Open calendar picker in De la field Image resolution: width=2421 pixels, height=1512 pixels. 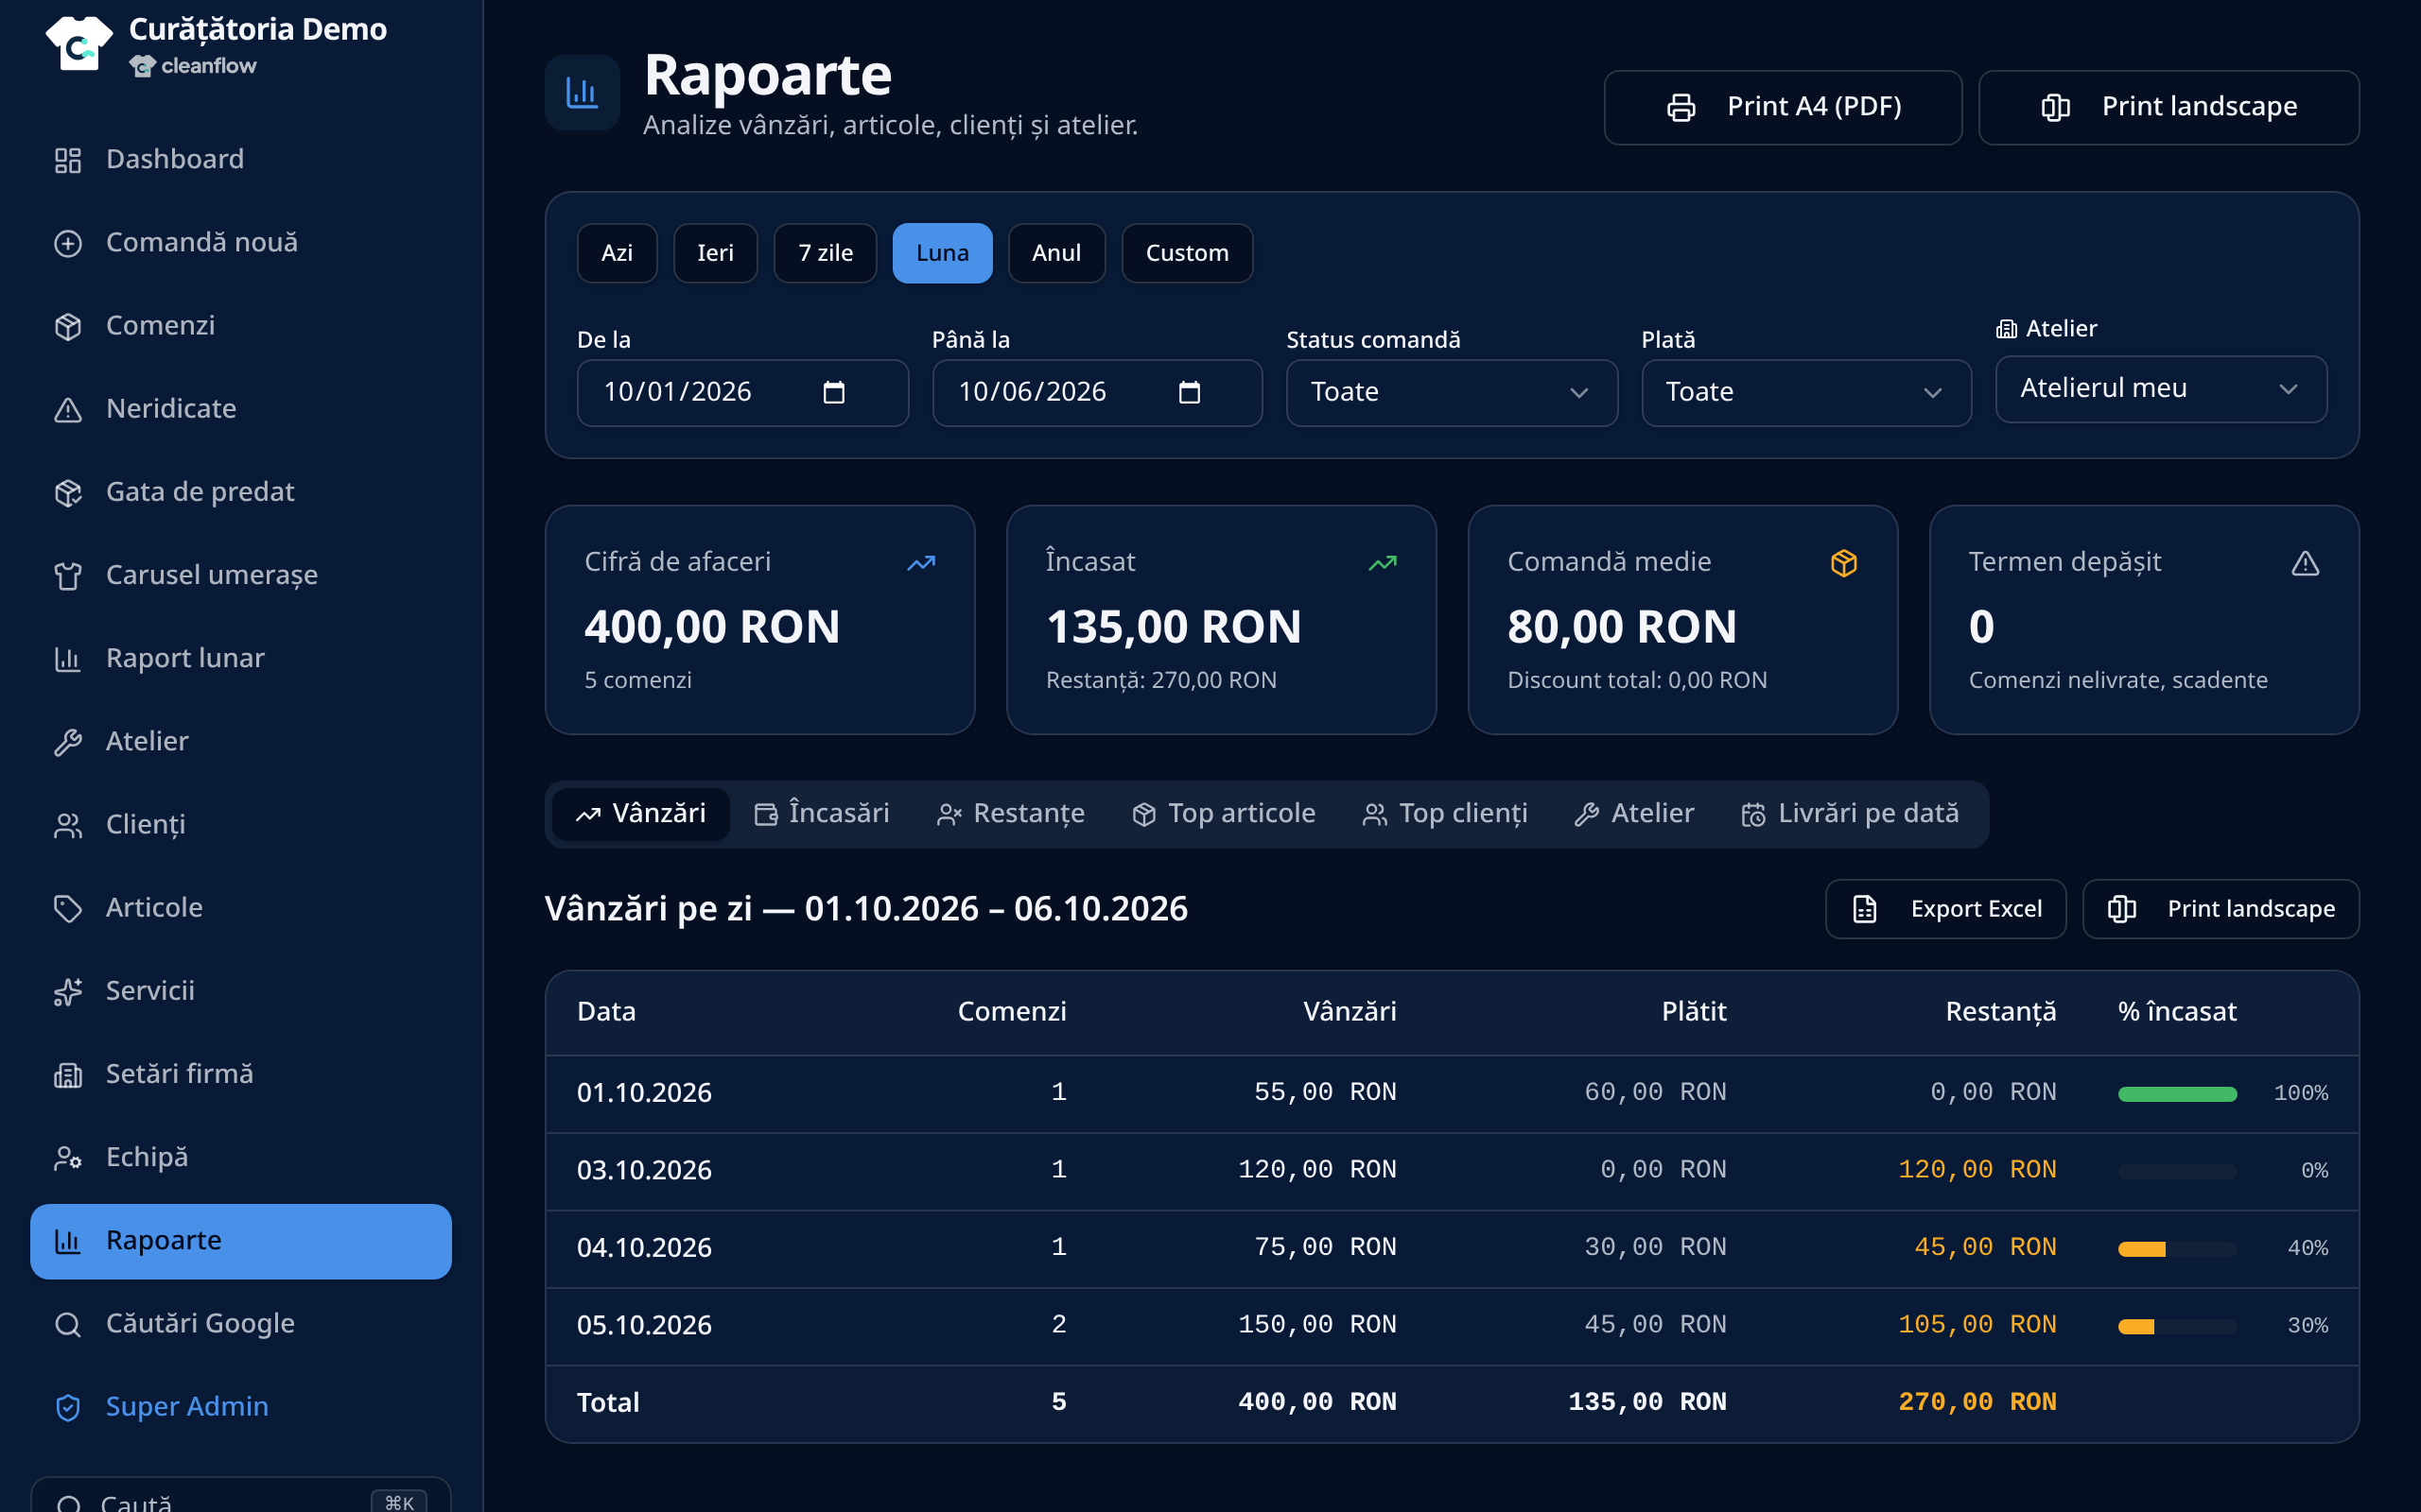tap(833, 392)
